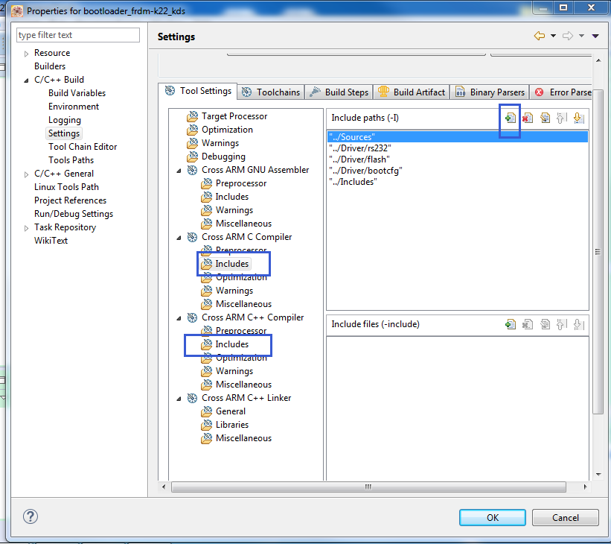
Task: Select Libraries under Cross ARM C++ Linker
Action: tap(232, 424)
